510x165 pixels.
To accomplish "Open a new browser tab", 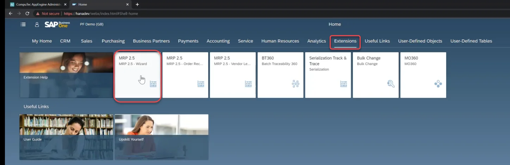I will click(137, 5).
